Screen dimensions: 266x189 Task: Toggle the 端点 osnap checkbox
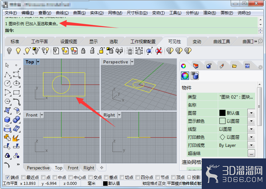tap(7, 177)
